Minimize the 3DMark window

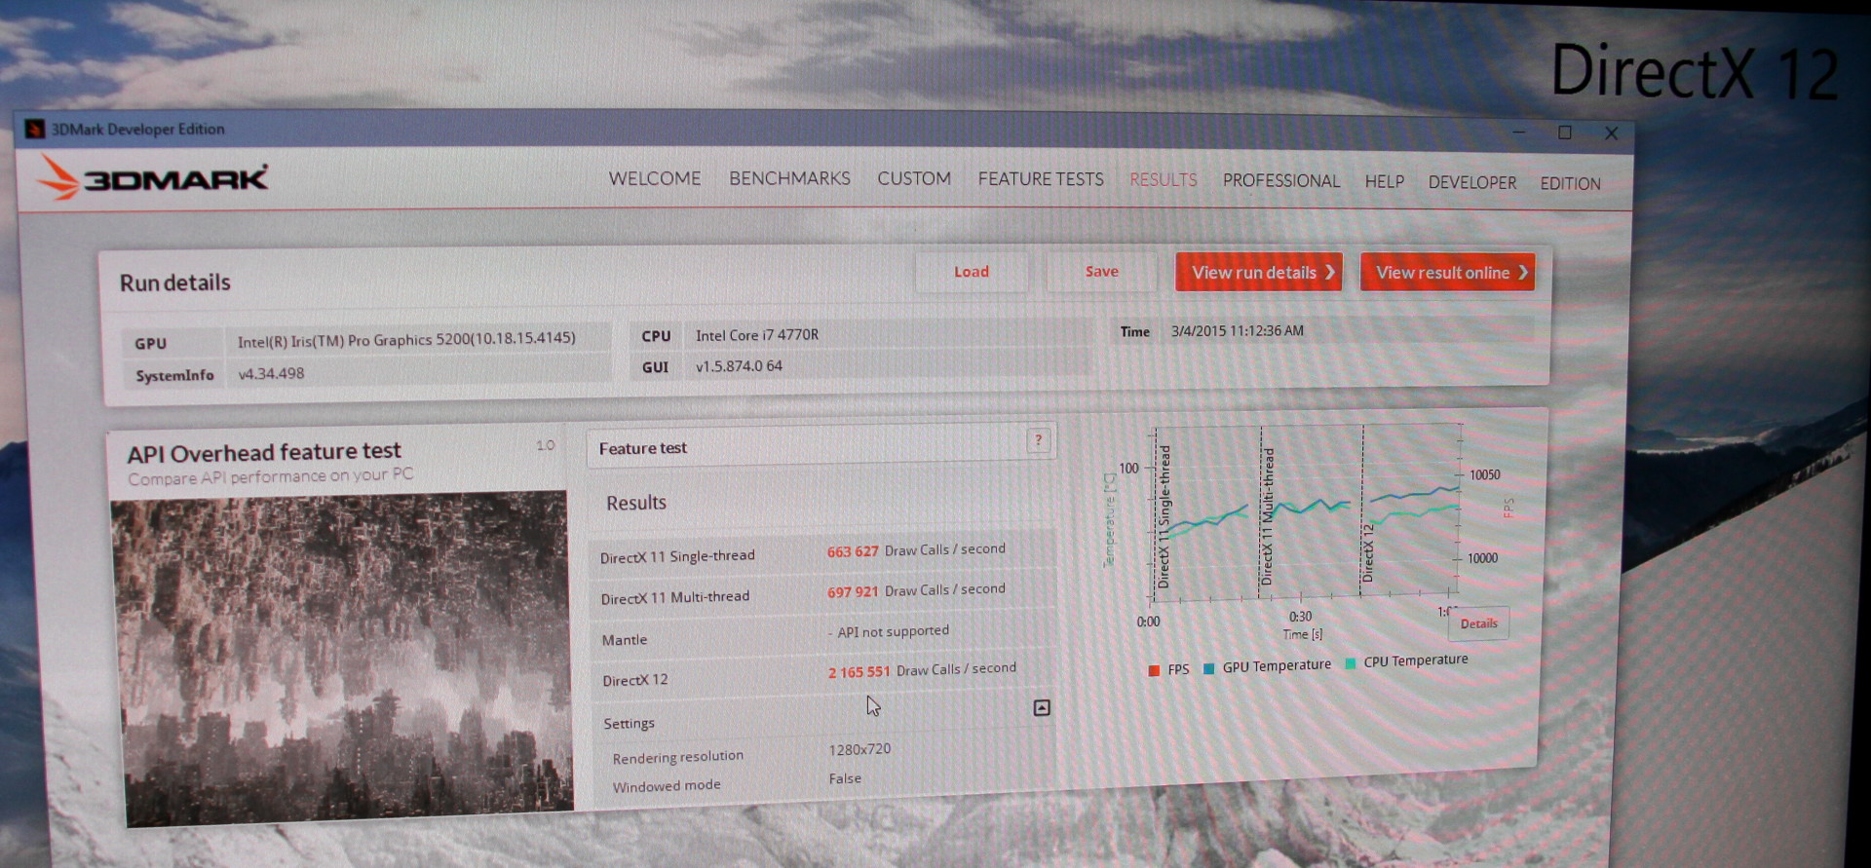1518,132
